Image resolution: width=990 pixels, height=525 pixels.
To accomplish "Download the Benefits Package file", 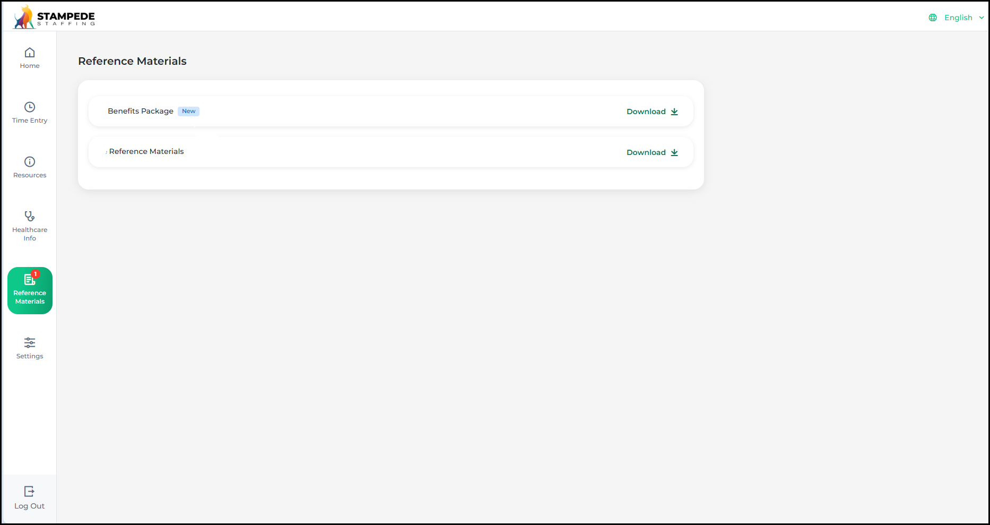I will (652, 111).
